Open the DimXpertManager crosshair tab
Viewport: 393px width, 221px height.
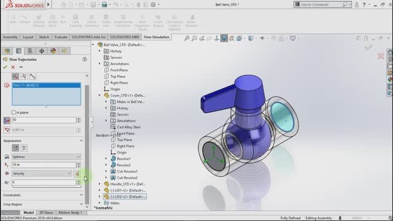pos(42,51)
